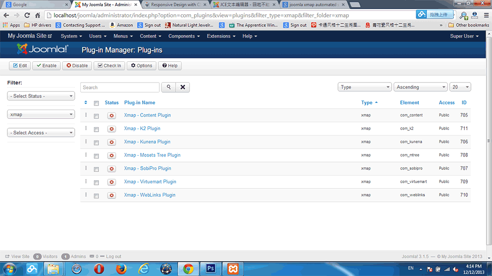
Task: Click the toolbar Help button
Action: [x=170, y=65]
